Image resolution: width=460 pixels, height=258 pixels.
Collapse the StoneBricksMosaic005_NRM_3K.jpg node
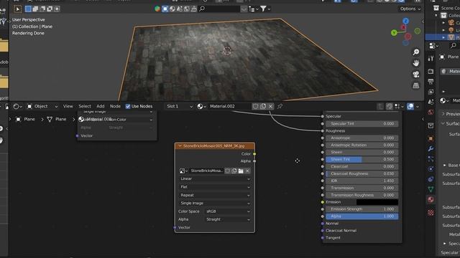click(x=180, y=146)
